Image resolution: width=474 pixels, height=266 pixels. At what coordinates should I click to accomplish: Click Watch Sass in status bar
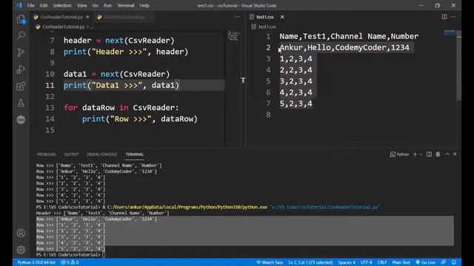(x=270, y=262)
